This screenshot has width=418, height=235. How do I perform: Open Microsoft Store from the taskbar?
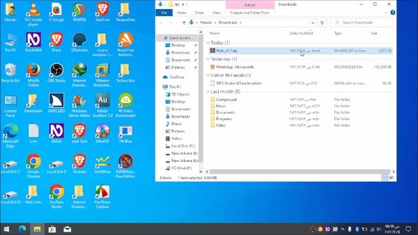click(52, 229)
